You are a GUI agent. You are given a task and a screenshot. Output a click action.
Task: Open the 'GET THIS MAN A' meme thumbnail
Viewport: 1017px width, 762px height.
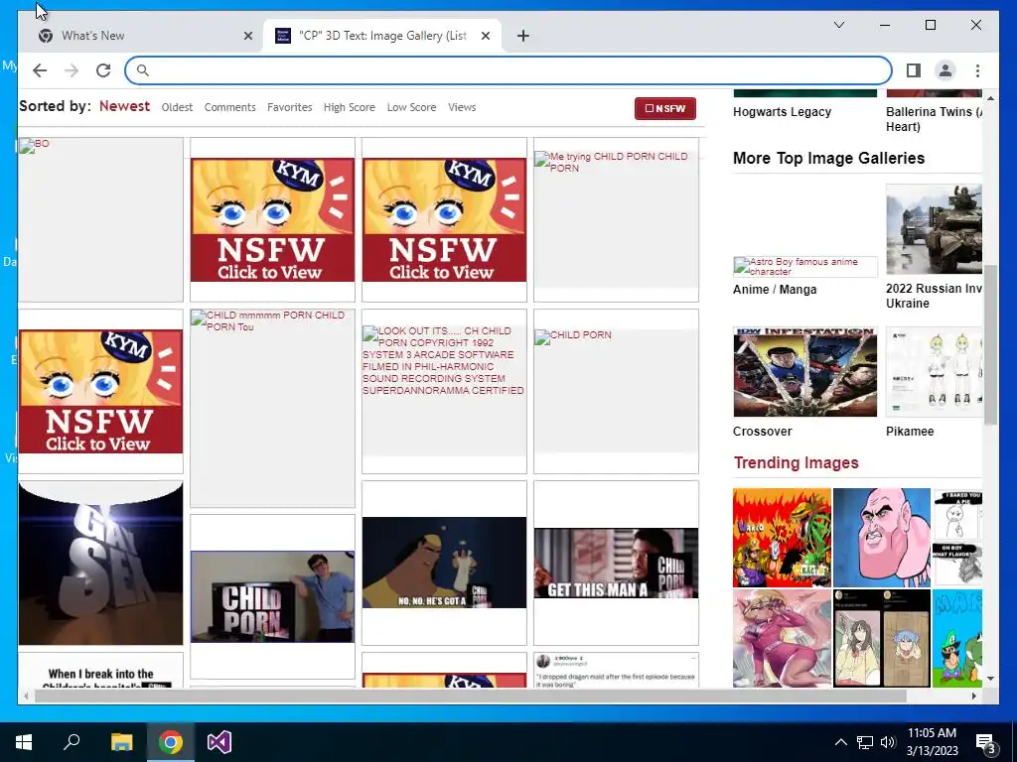616,563
